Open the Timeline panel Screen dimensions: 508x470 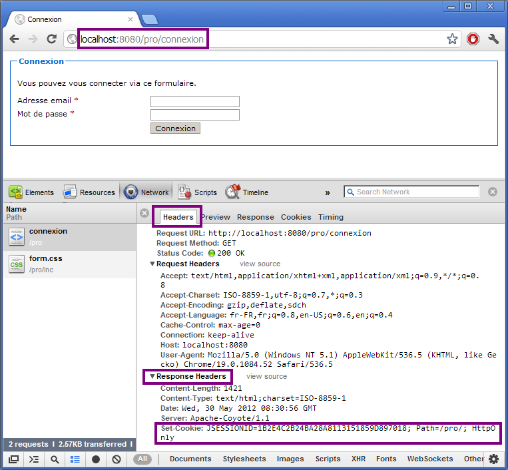click(247, 192)
